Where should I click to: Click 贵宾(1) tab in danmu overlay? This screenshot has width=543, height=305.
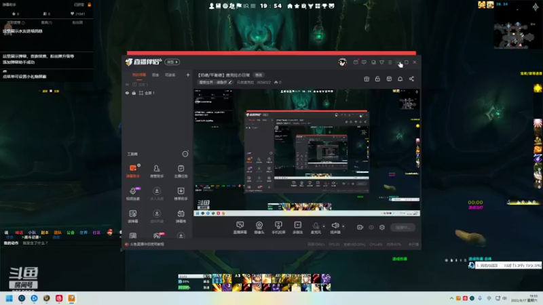[47, 22]
